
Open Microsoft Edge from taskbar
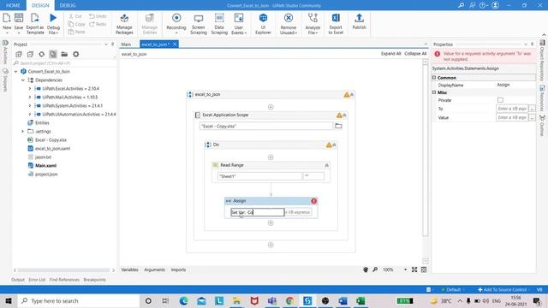tap(183, 300)
